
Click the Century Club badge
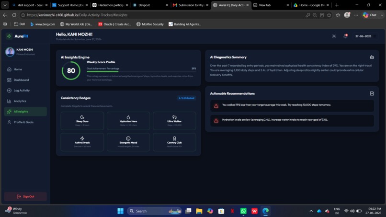pos(174,142)
